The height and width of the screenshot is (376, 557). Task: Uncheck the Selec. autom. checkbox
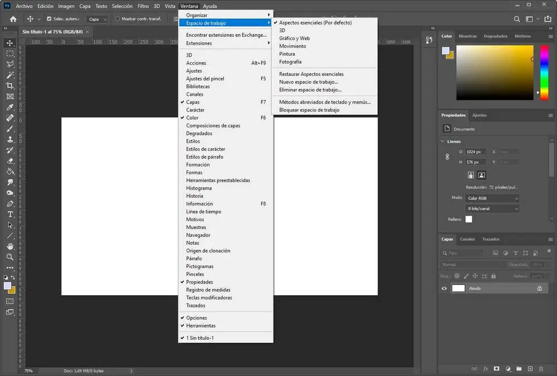click(48, 19)
